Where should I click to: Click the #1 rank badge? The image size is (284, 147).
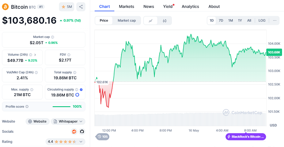pyautogui.click(x=41, y=7)
